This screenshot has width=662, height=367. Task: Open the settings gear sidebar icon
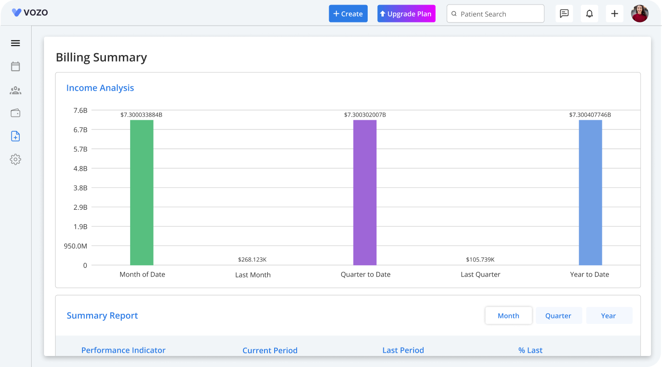point(16,160)
